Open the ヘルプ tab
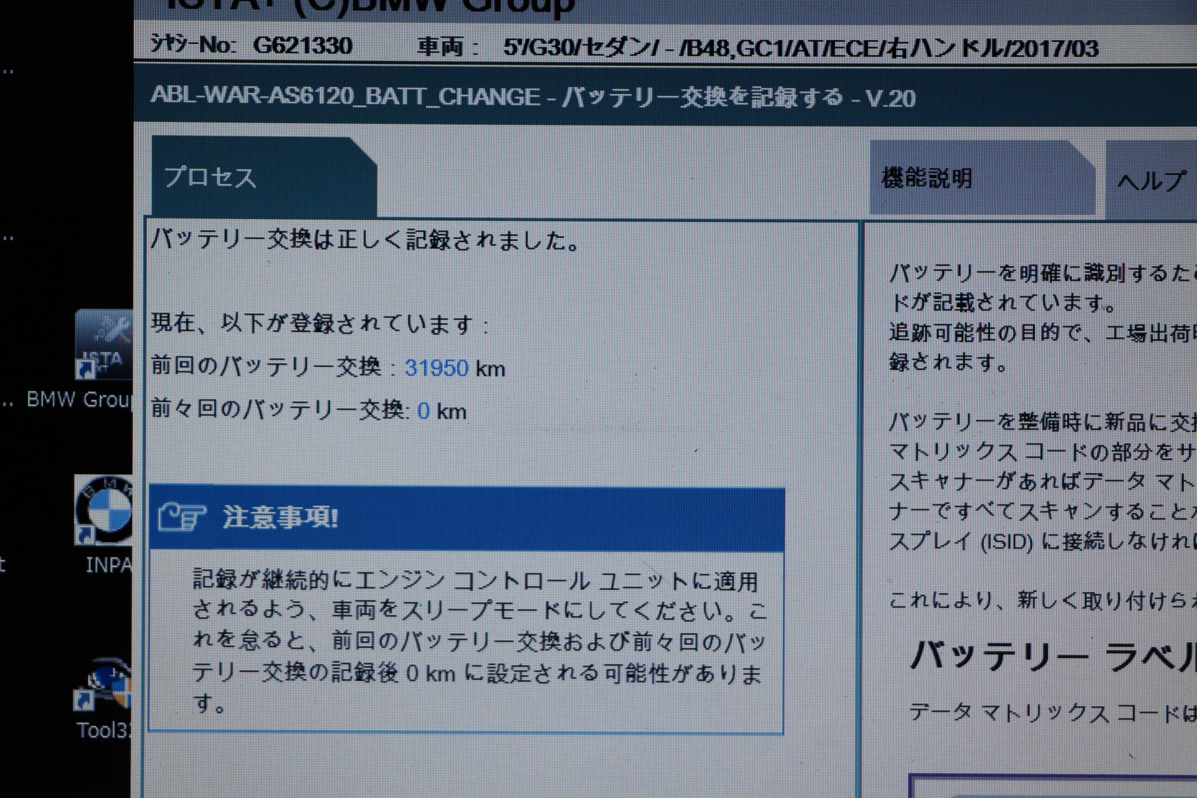Screen dimensions: 1197x798 [x=1151, y=180]
